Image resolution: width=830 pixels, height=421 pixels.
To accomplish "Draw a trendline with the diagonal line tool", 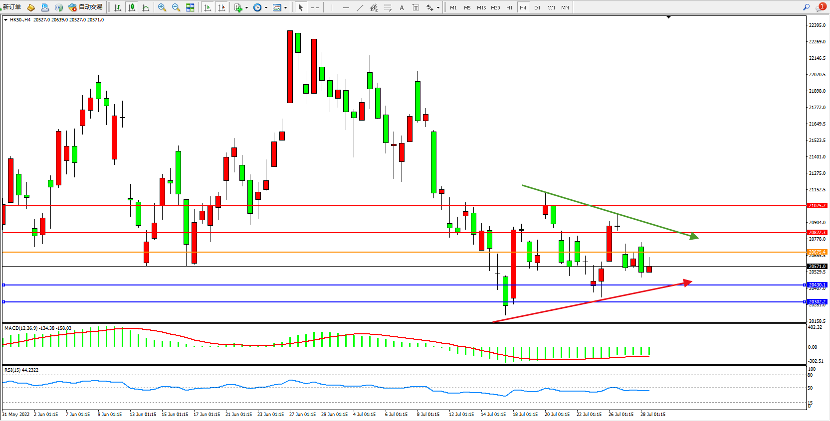I will pos(360,7).
